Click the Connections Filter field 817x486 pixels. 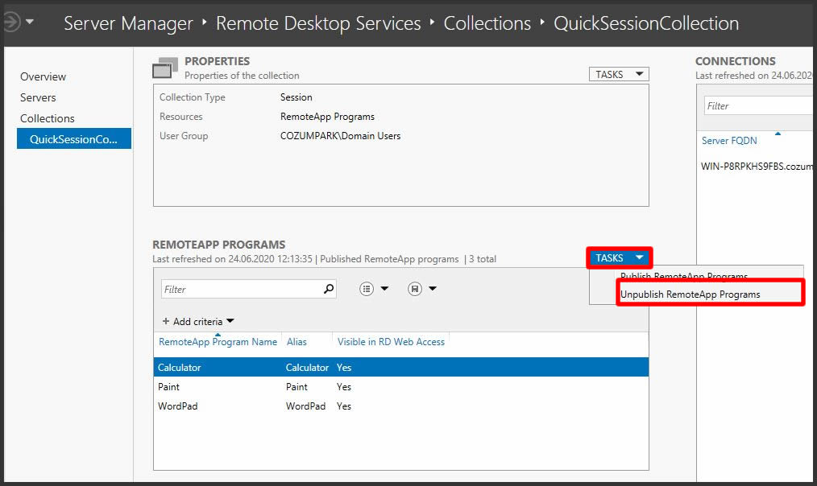pyautogui.click(x=758, y=105)
